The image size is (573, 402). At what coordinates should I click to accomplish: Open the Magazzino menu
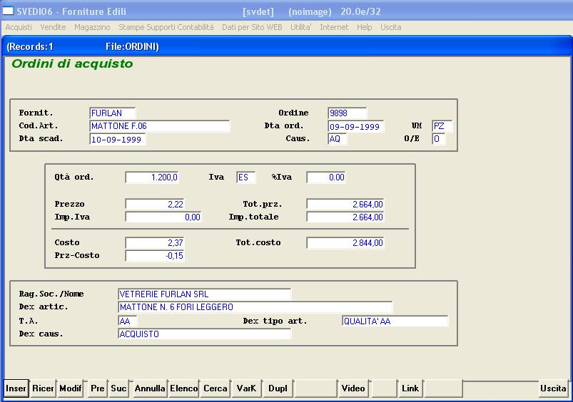92,27
